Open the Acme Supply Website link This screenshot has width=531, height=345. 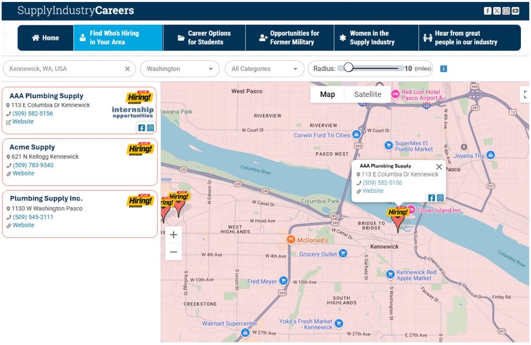[x=23, y=173]
